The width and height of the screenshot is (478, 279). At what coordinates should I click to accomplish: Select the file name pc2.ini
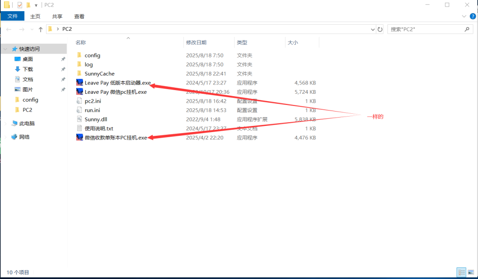point(93,101)
